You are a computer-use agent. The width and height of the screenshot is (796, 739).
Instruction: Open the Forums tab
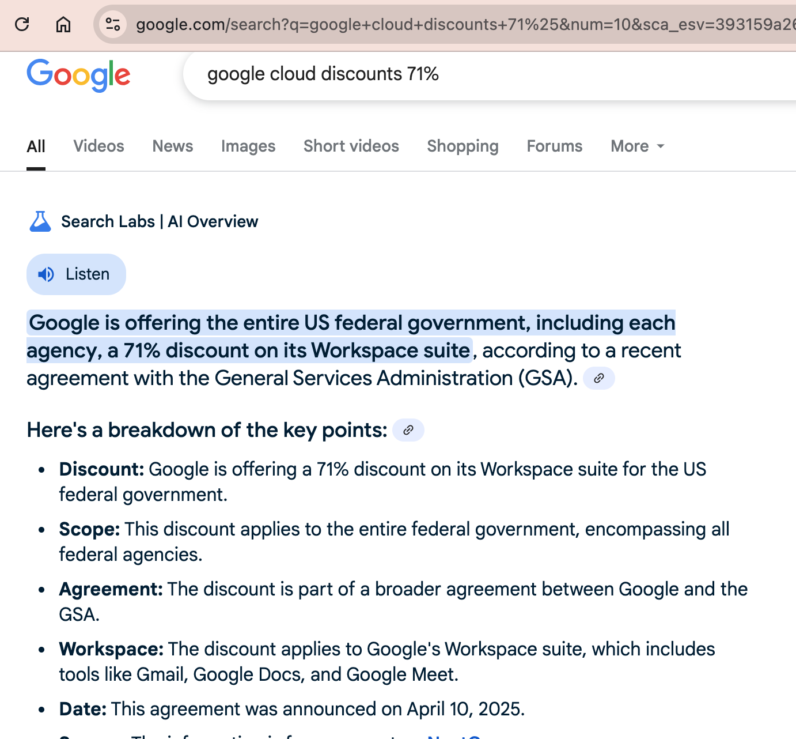pyautogui.click(x=555, y=146)
